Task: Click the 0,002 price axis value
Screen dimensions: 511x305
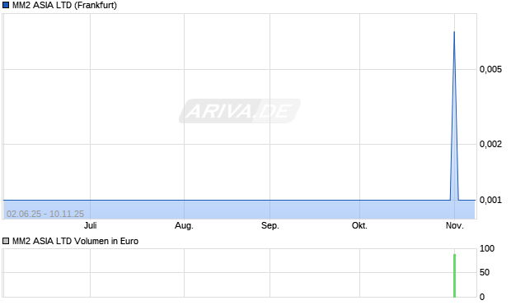Action: point(490,144)
